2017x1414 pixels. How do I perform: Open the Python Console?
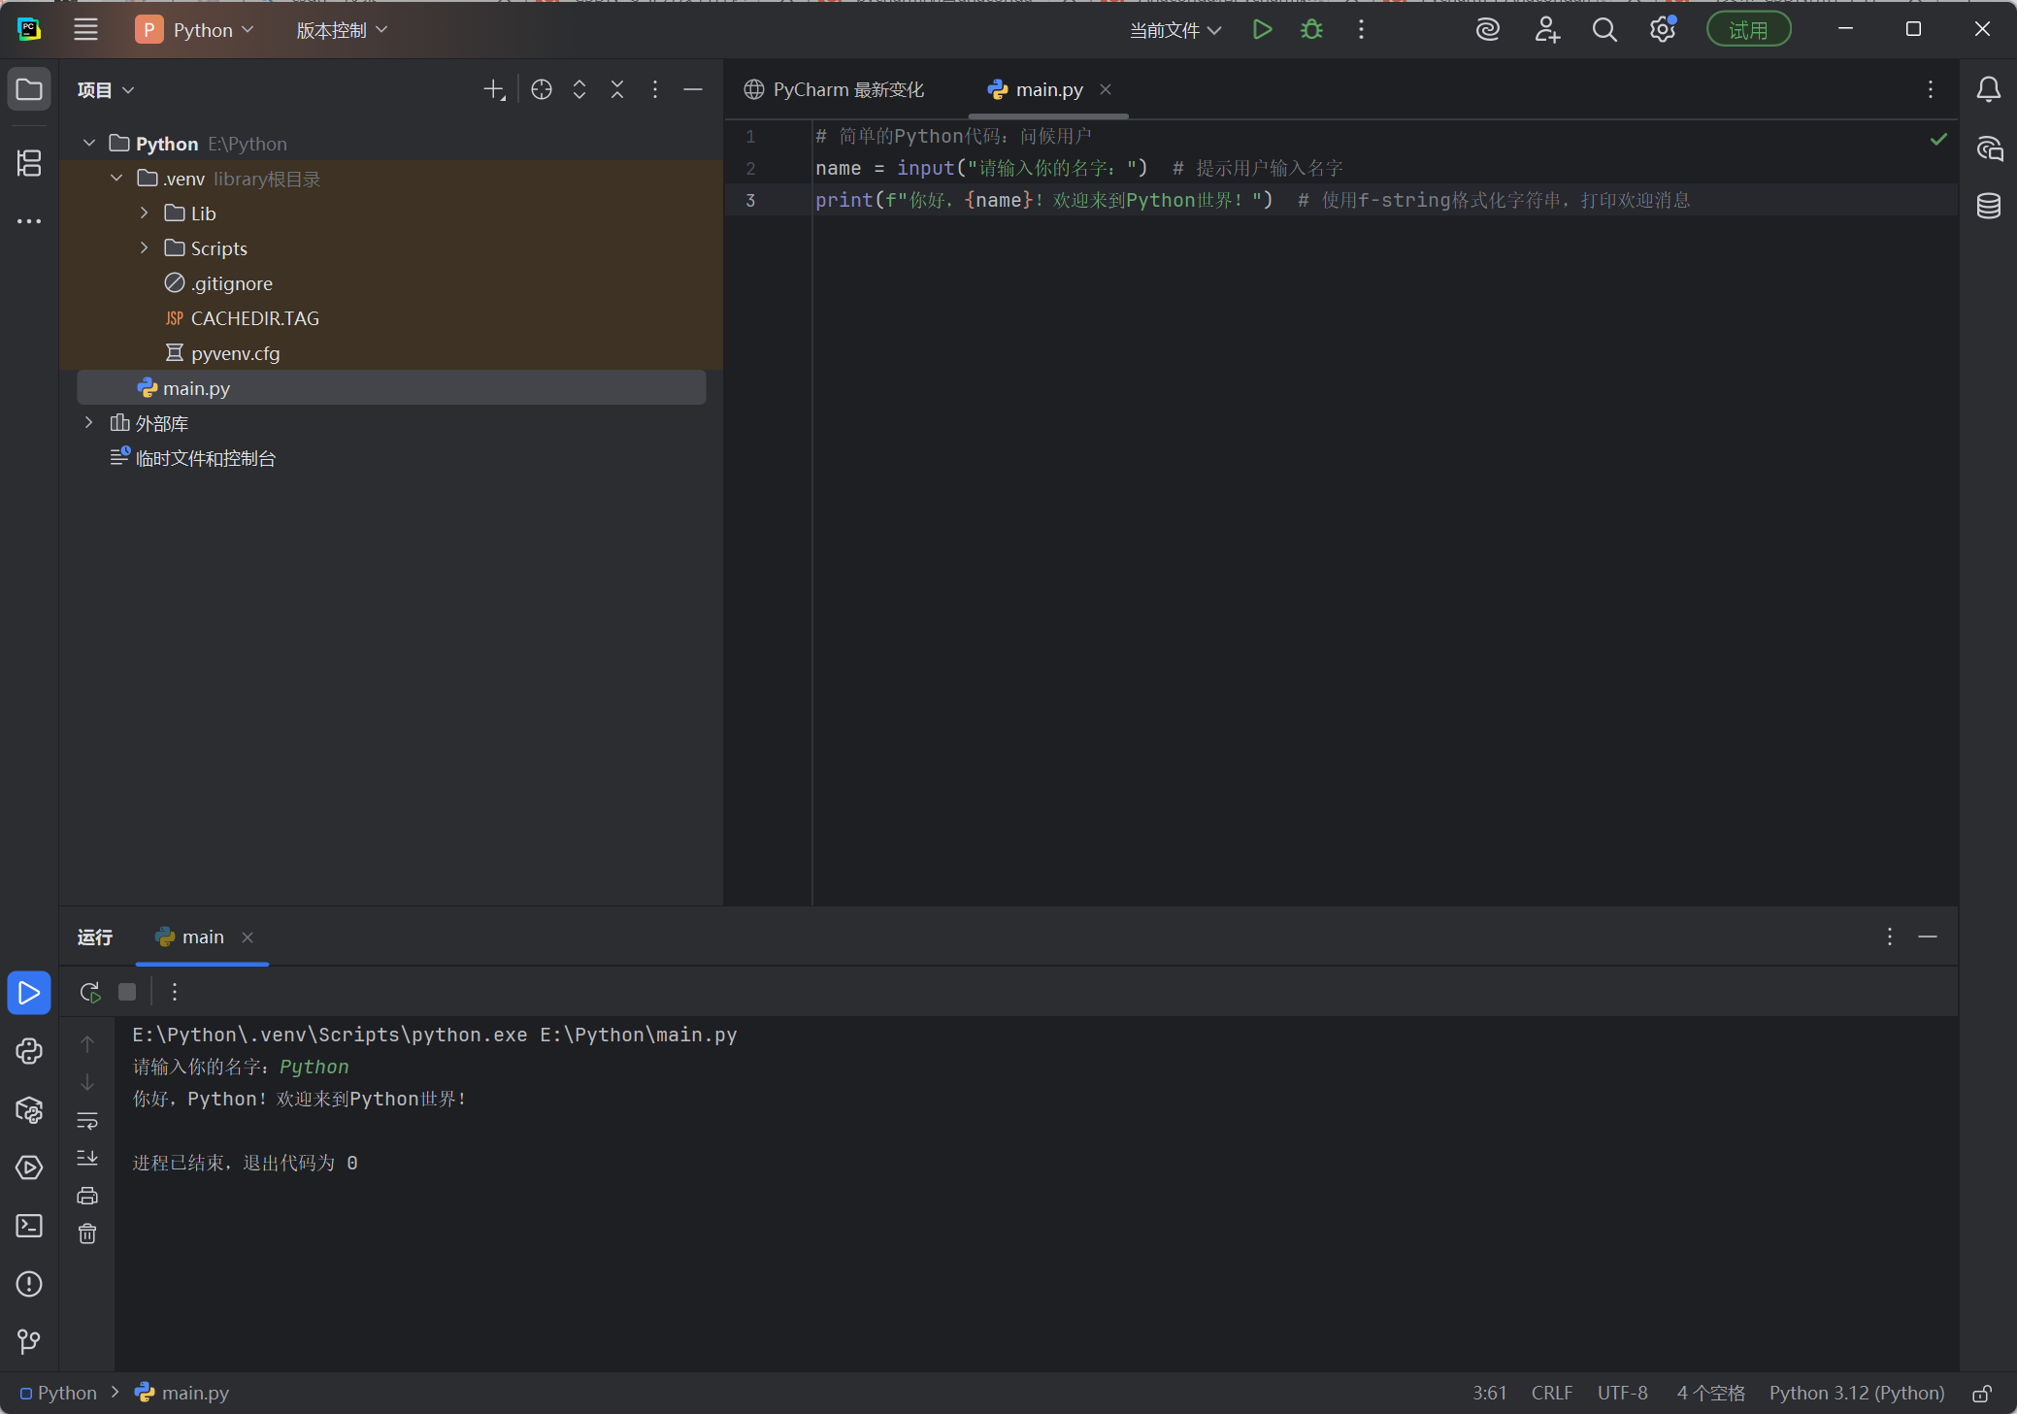[x=29, y=1051]
